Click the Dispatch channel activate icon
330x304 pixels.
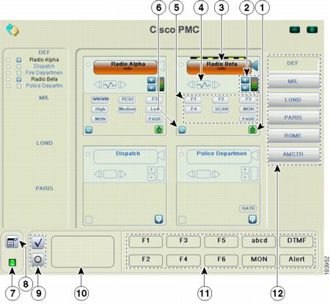click(159, 219)
